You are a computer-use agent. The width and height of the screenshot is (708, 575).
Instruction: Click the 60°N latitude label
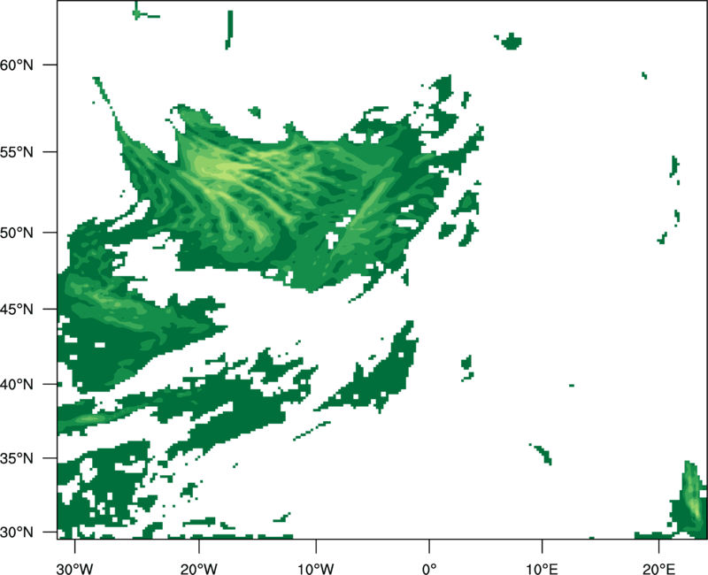tap(16, 65)
